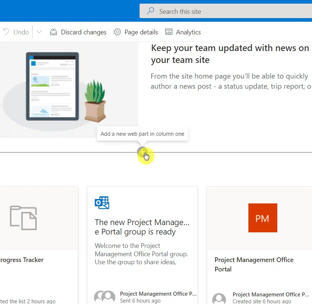Click the news heading "Keep your team updated"

(x=230, y=54)
